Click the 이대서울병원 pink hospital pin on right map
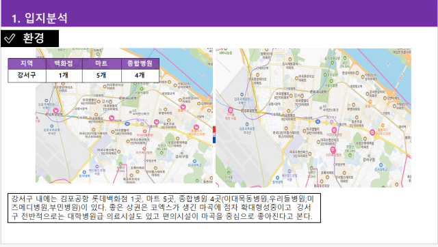The height and width of the screenshot is (247, 438). coord(334,130)
